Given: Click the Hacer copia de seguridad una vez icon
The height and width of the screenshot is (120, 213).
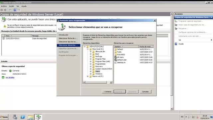Looking at the screenshot, I should [x=176, y=25].
